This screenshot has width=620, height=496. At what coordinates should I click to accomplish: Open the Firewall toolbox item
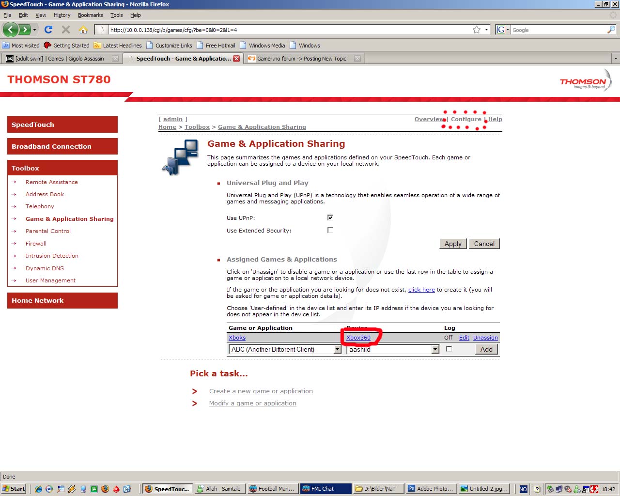click(x=36, y=244)
